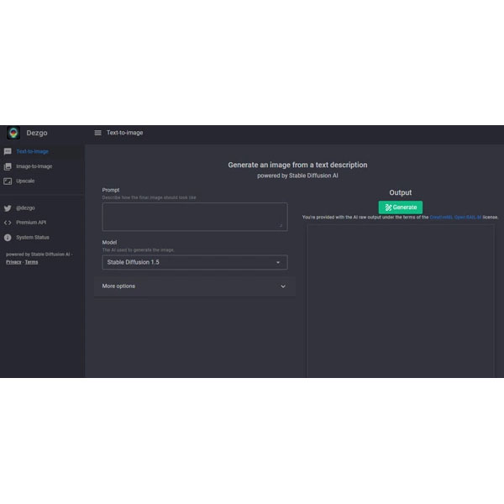Viewport: 504px width, 504px height.
Task: Click the Prompt box resize handle
Action: (x=281, y=225)
